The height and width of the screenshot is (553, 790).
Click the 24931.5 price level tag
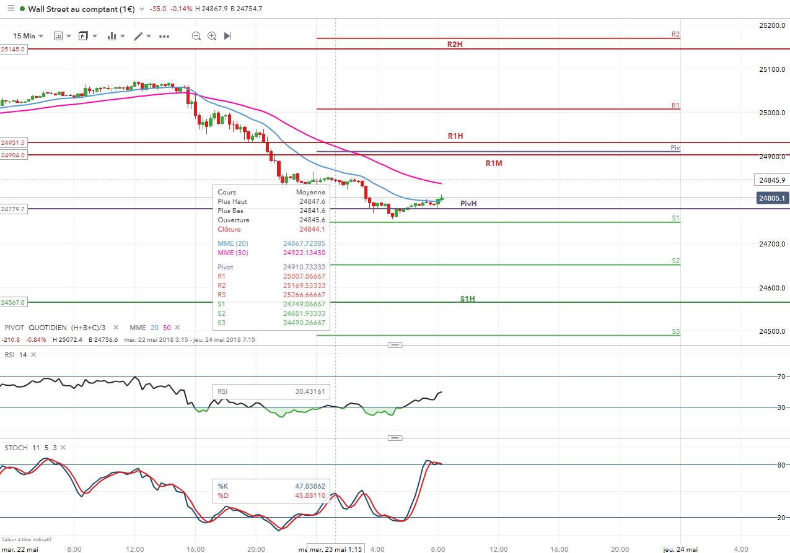(14, 142)
